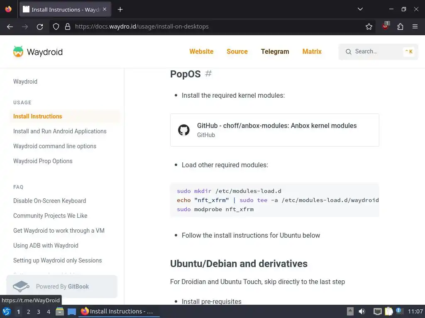This screenshot has height=318, width=425.
Task: Open the GitHub anbox-modules link card
Action: [x=275, y=130]
